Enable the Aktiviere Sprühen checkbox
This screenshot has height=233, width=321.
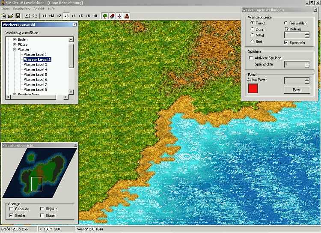(251, 58)
